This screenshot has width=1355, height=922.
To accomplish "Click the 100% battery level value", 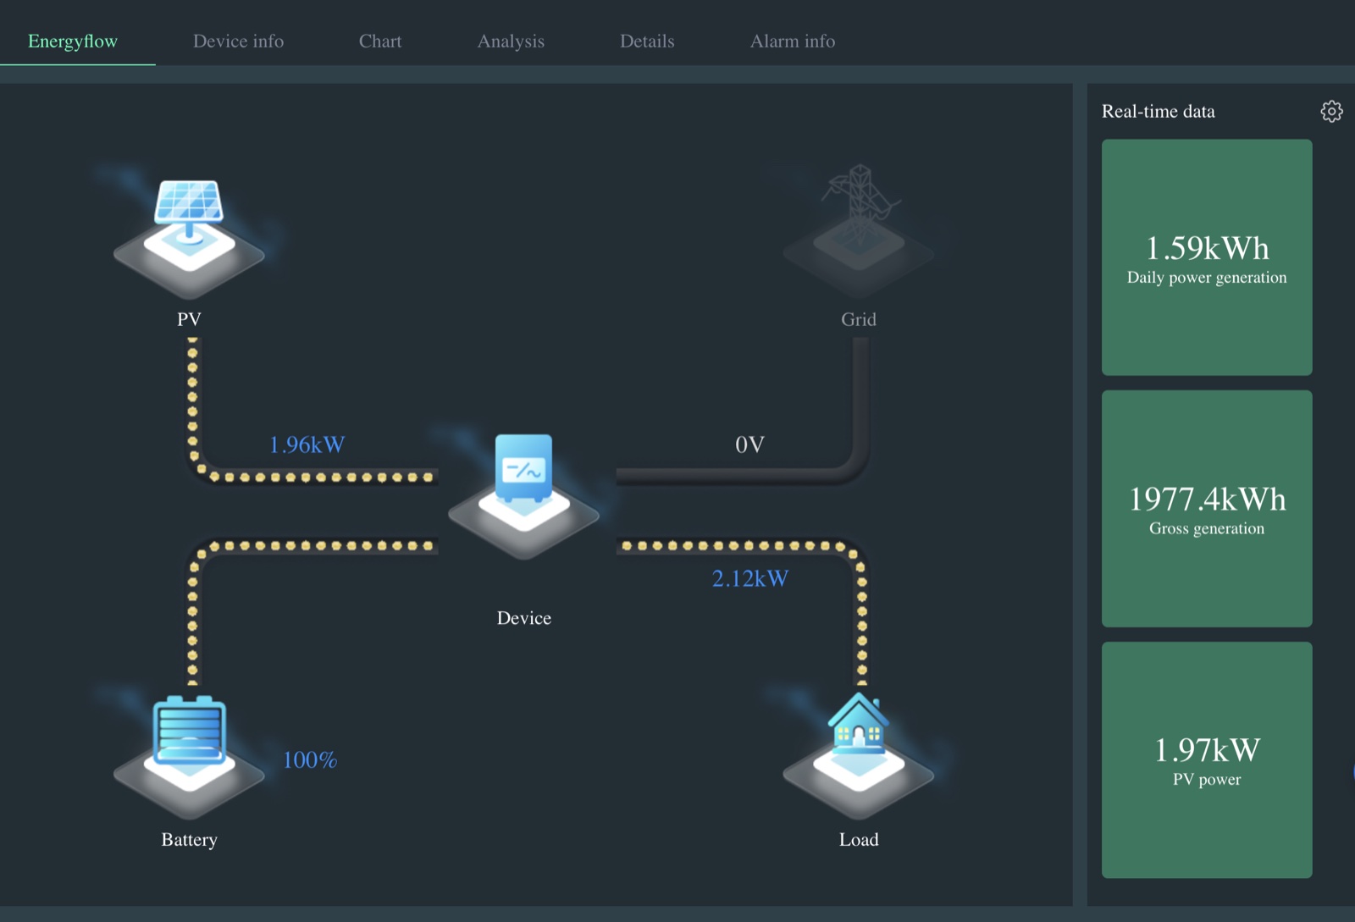I will pos(309,759).
